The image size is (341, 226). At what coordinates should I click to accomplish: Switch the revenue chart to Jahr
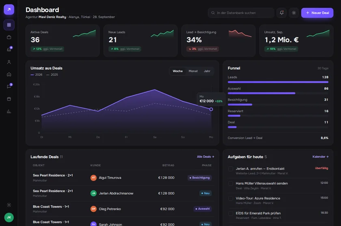point(207,71)
